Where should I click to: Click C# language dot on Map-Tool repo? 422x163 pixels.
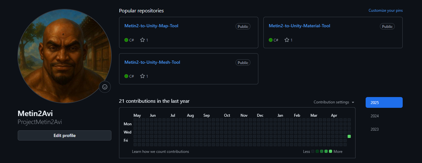coord(126,40)
